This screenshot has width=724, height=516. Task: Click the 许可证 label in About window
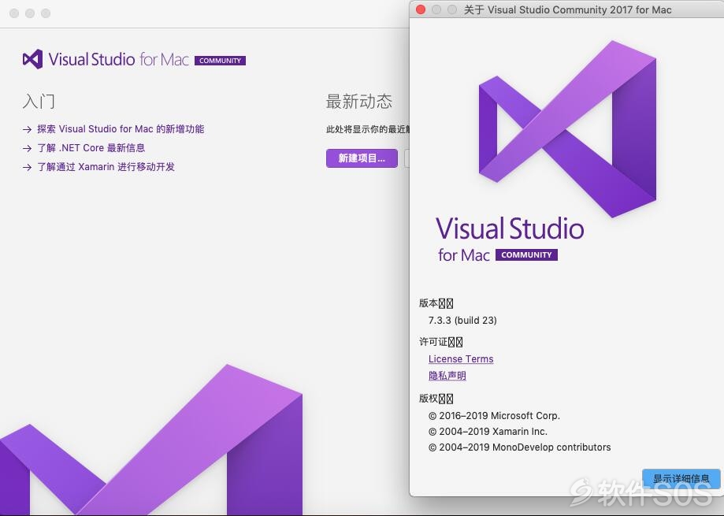[x=441, y=342]
